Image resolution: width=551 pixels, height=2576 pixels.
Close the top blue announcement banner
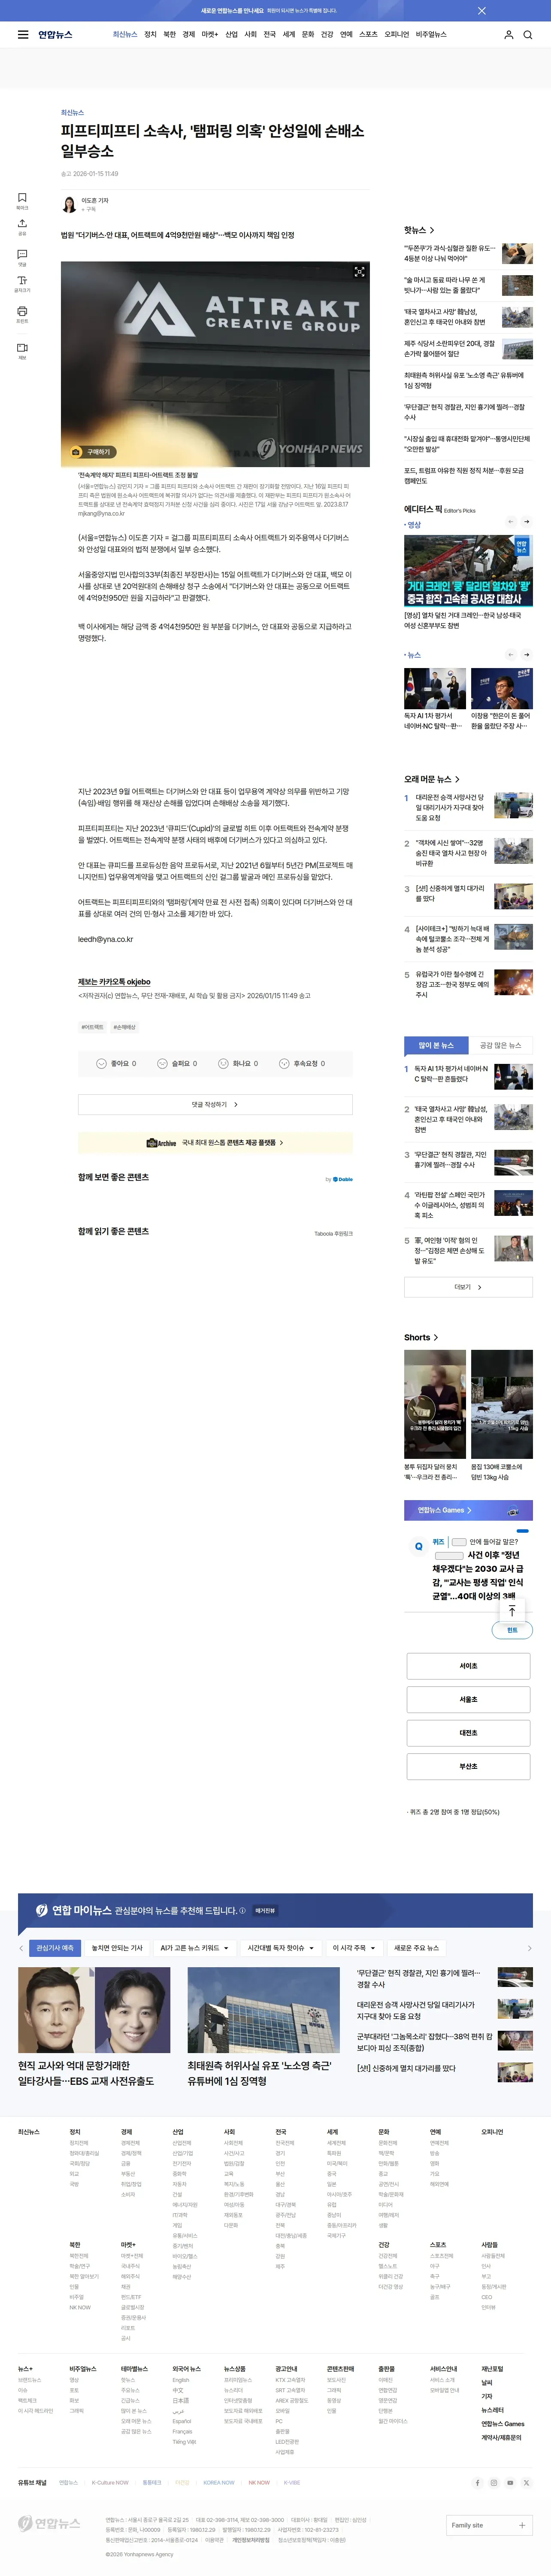click(x=482, y=11)
